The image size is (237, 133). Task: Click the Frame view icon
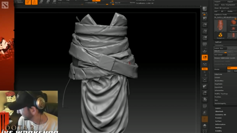[x=205, y=80]
